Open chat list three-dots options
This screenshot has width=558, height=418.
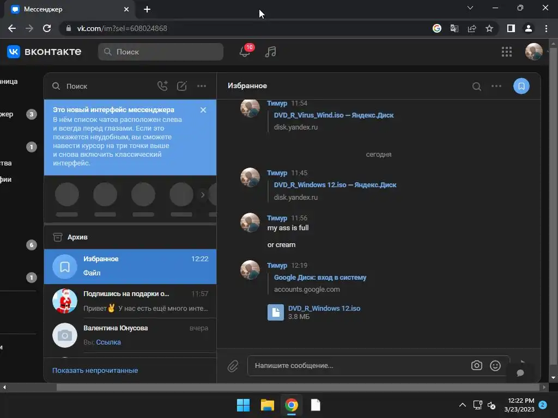[x=202, y=86]
